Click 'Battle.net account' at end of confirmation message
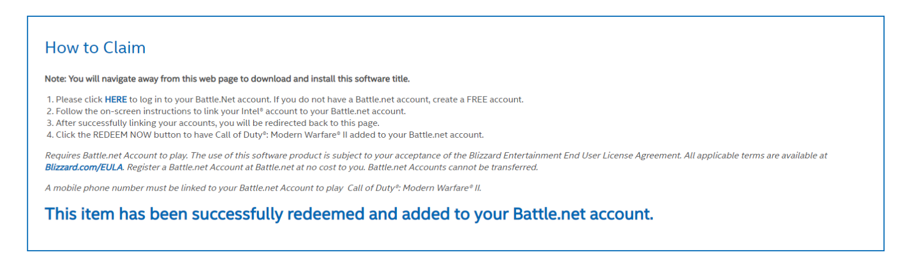The height and width of the screenshot is (272, 902). 583,214
